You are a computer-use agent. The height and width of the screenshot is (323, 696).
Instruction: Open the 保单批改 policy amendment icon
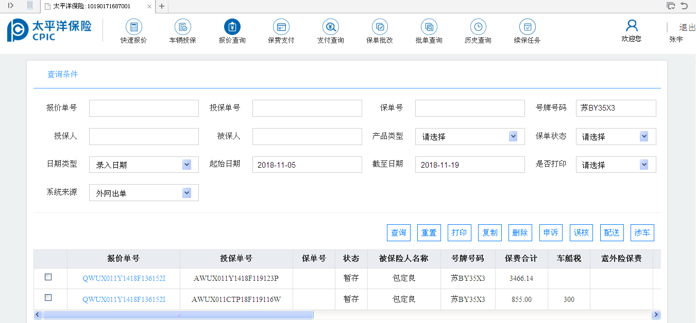click(x=380, y=27)
